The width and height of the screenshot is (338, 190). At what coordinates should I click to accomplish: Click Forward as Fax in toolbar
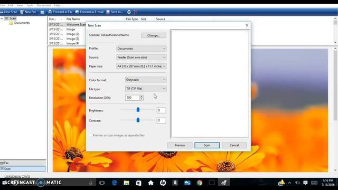tap(60, 12)
